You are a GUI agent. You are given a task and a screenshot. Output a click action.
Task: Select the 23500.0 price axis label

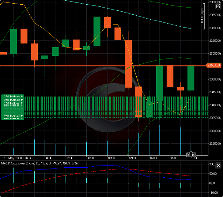[215, 79]
